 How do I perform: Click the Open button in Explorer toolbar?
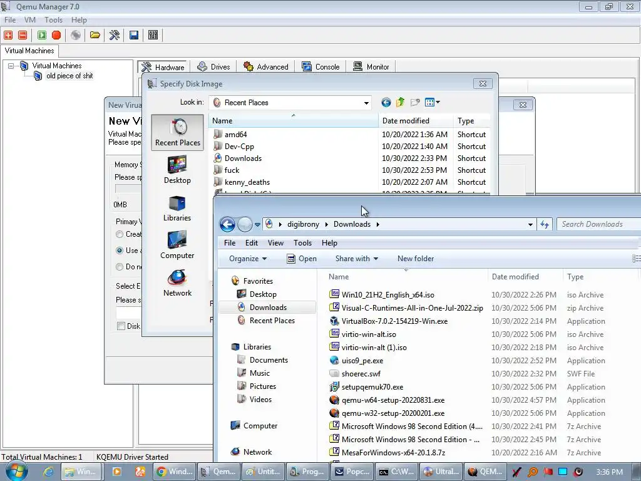(302, 259)
